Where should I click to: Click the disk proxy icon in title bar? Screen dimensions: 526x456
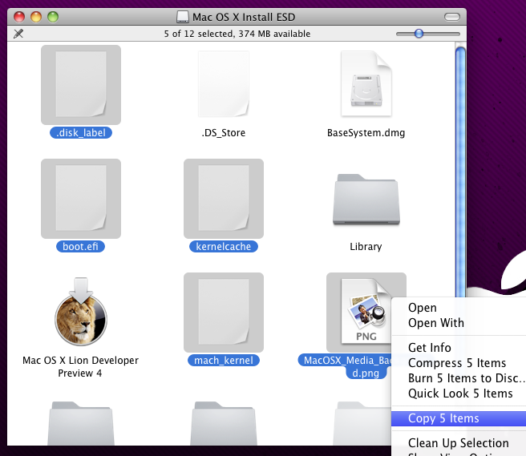(183, 17)
